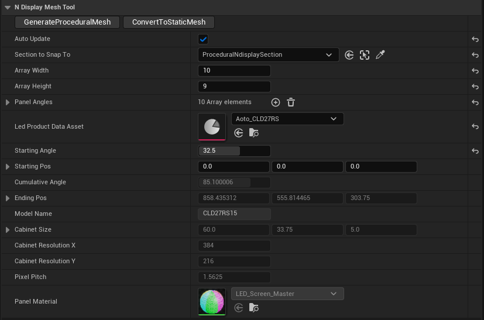The height and width of the screenshot is (320, 484).
Task: Reset Section to Snap To to default
Action: click(x=475, y=55)
